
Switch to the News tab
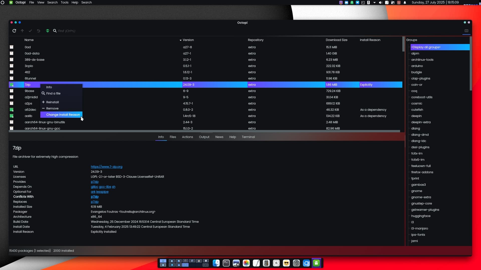tap(219, 137)
